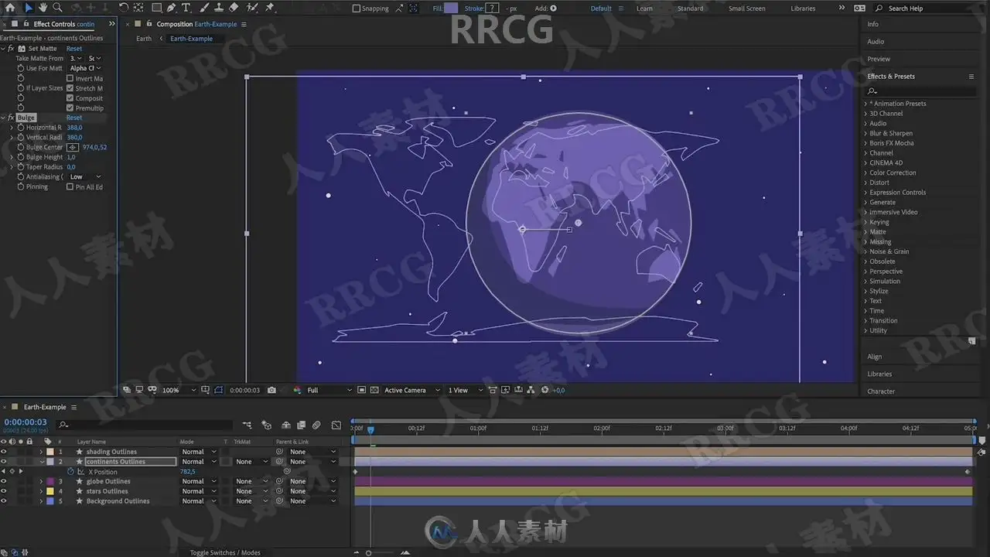The width and height of the screenshot is (990, 557).
Task: Toggle Motion Blur enable icon in timeline
Action: coord(316,425)
